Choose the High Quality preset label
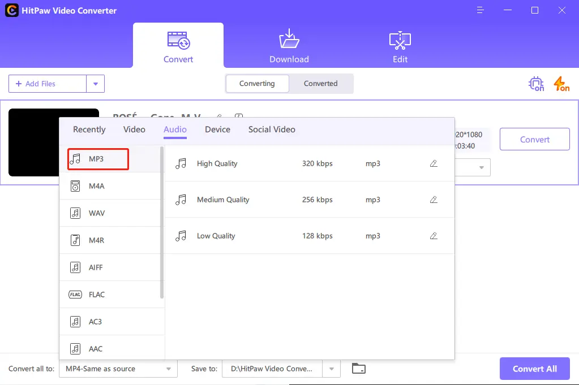This screenshot has width=579, height=385. (x=217, y=163)
